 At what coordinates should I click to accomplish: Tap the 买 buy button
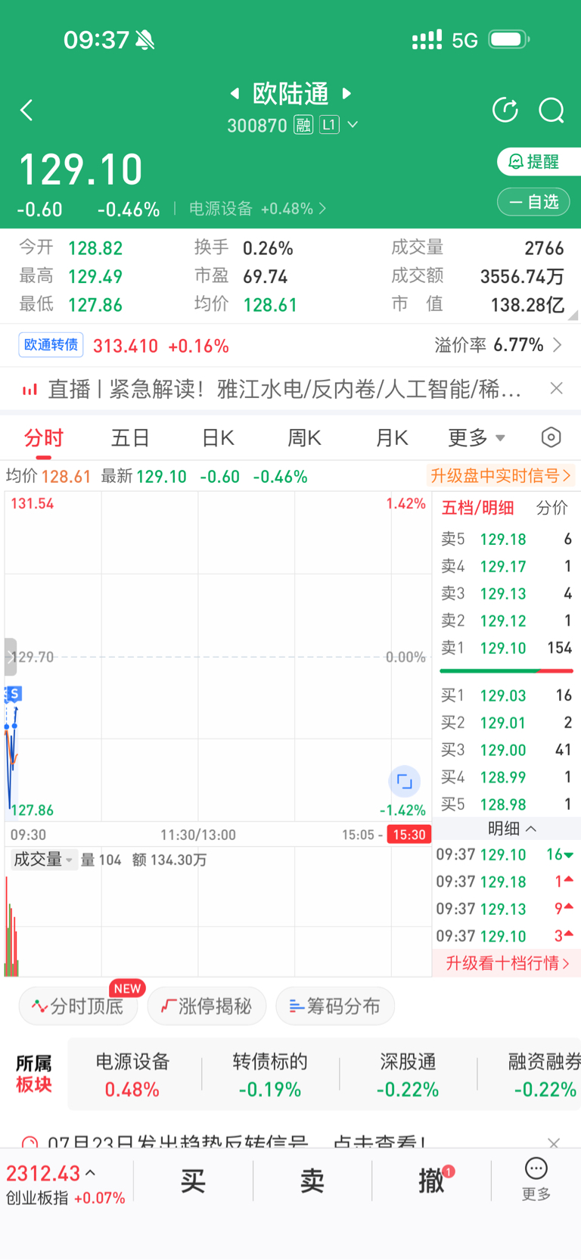193,1181
